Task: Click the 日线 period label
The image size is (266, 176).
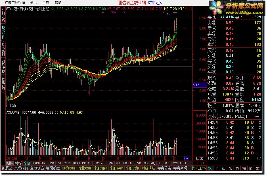Action: [200, 158]
